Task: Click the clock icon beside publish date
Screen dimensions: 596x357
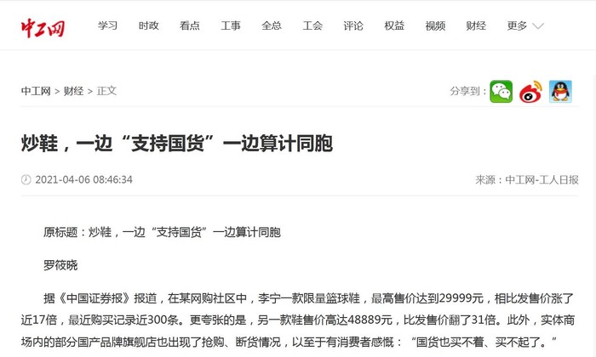Action: (26, 179)
